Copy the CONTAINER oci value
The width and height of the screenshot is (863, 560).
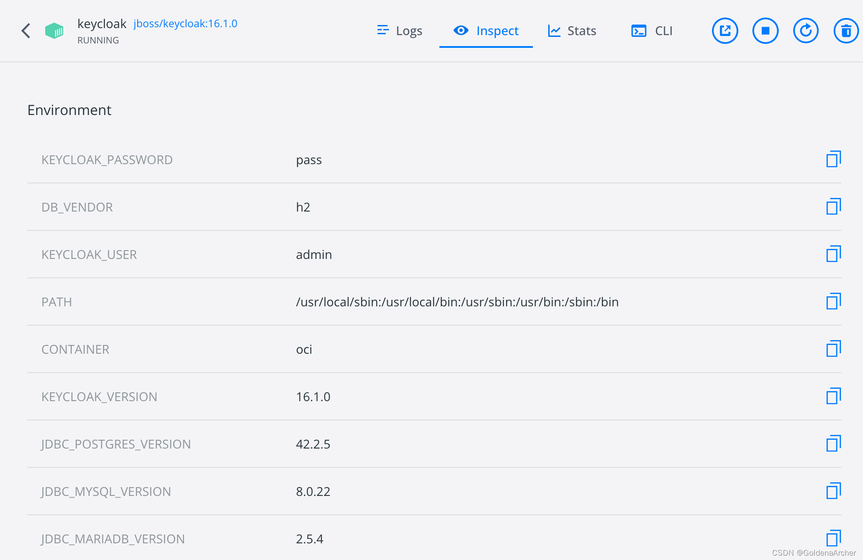[833, 349]
